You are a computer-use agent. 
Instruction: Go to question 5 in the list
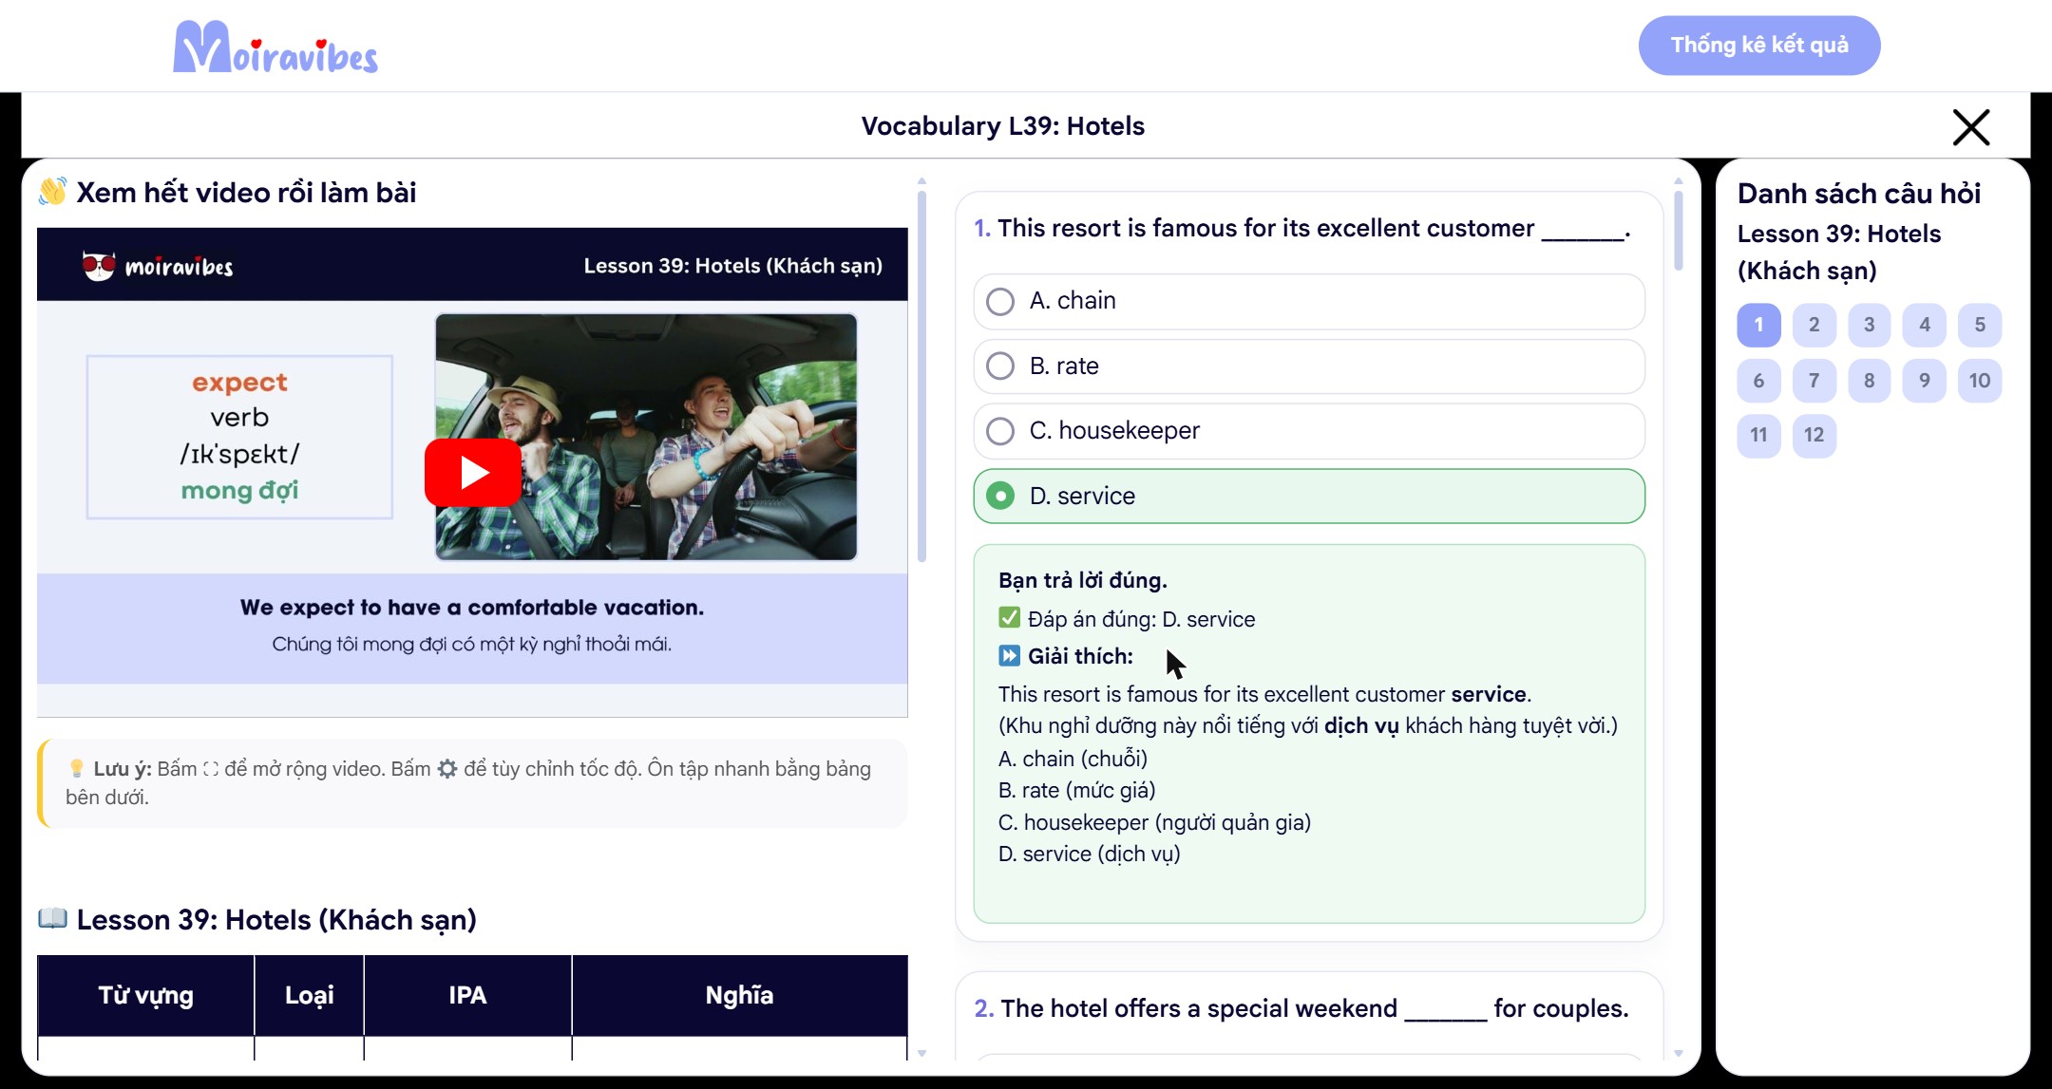click(1980, 325)
